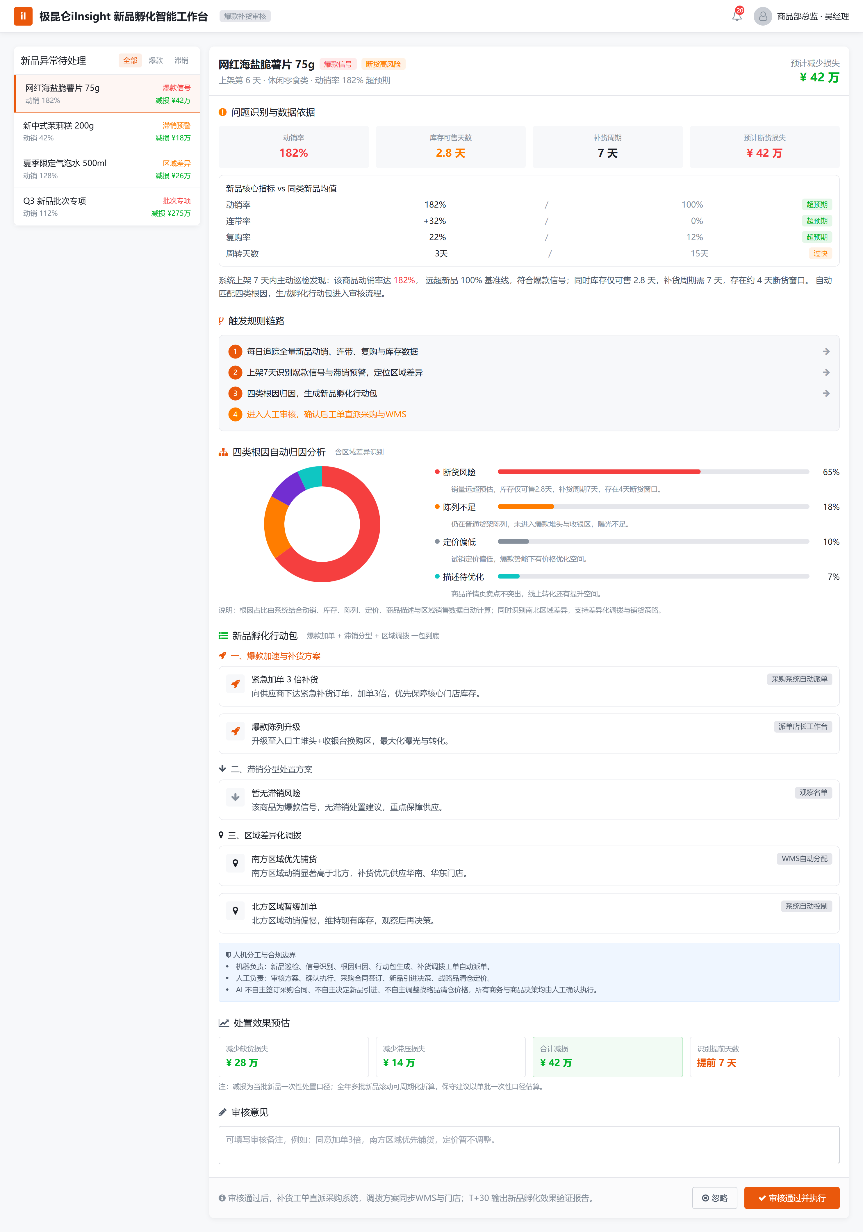863x1232 pixels.
Task: Click the user avatar icon
Action: click(x=762, y=16)
